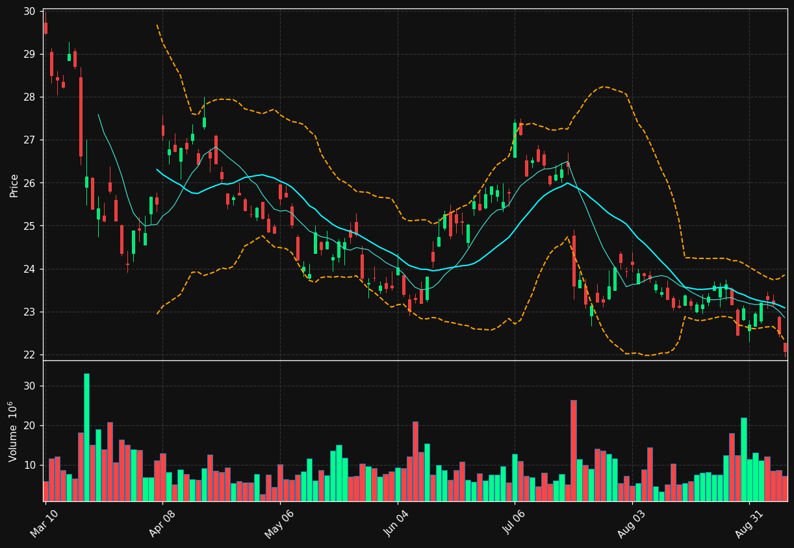Select the "Jun 04" date label
794x548 pixels.
tap(397, 523)
